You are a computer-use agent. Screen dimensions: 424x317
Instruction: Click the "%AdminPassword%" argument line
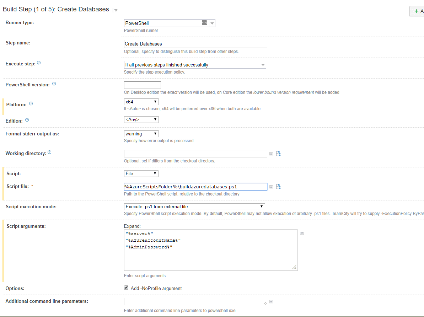point(149,247)
